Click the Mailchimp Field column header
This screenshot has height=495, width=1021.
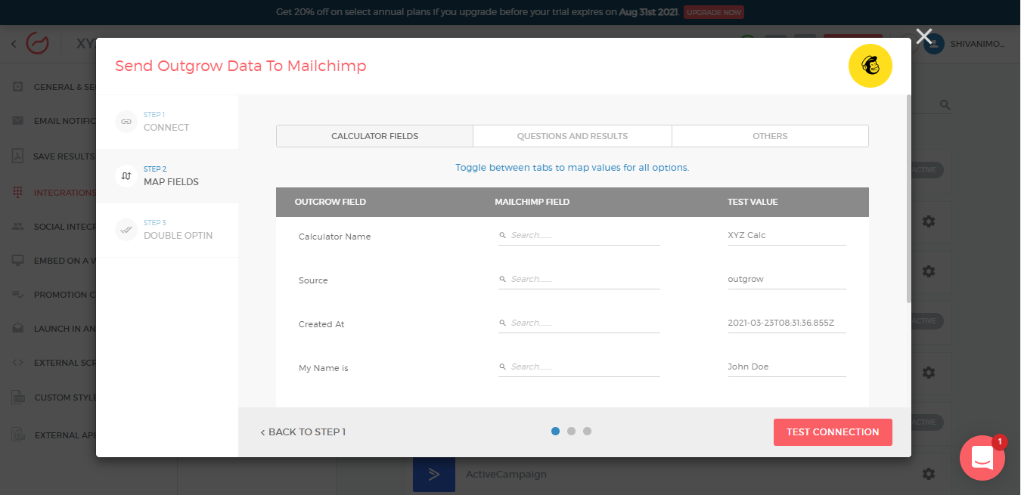(x=532, y=202)
